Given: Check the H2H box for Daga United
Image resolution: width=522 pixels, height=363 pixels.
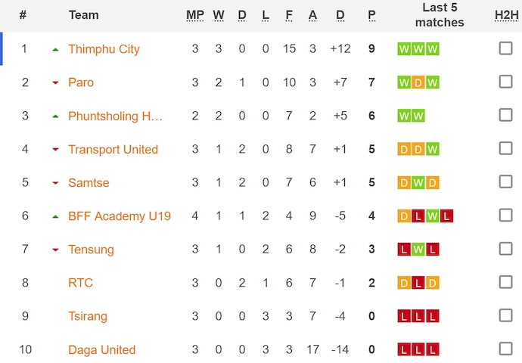Looking at the screenshot, I should coord(505,349).
